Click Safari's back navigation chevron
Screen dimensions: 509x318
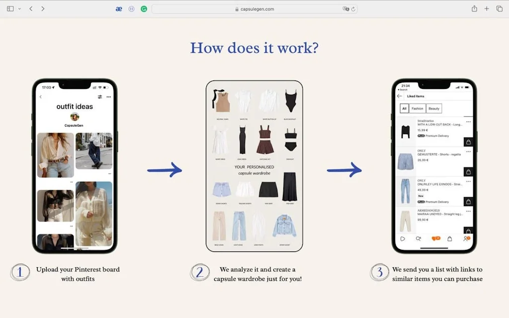point(31,8)
